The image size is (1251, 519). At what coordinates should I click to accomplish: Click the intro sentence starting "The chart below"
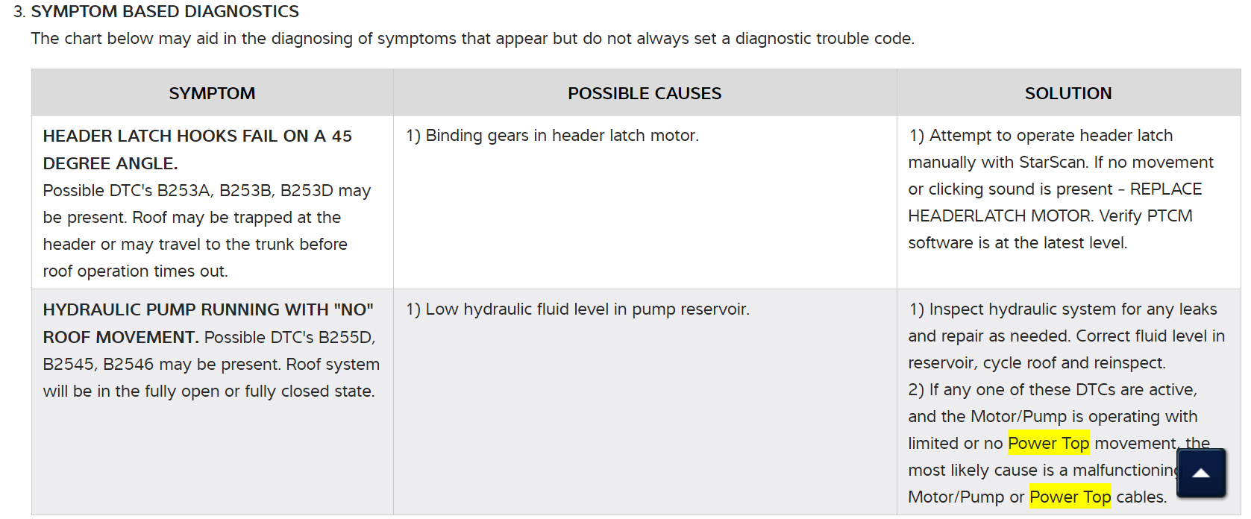point(472,39)
